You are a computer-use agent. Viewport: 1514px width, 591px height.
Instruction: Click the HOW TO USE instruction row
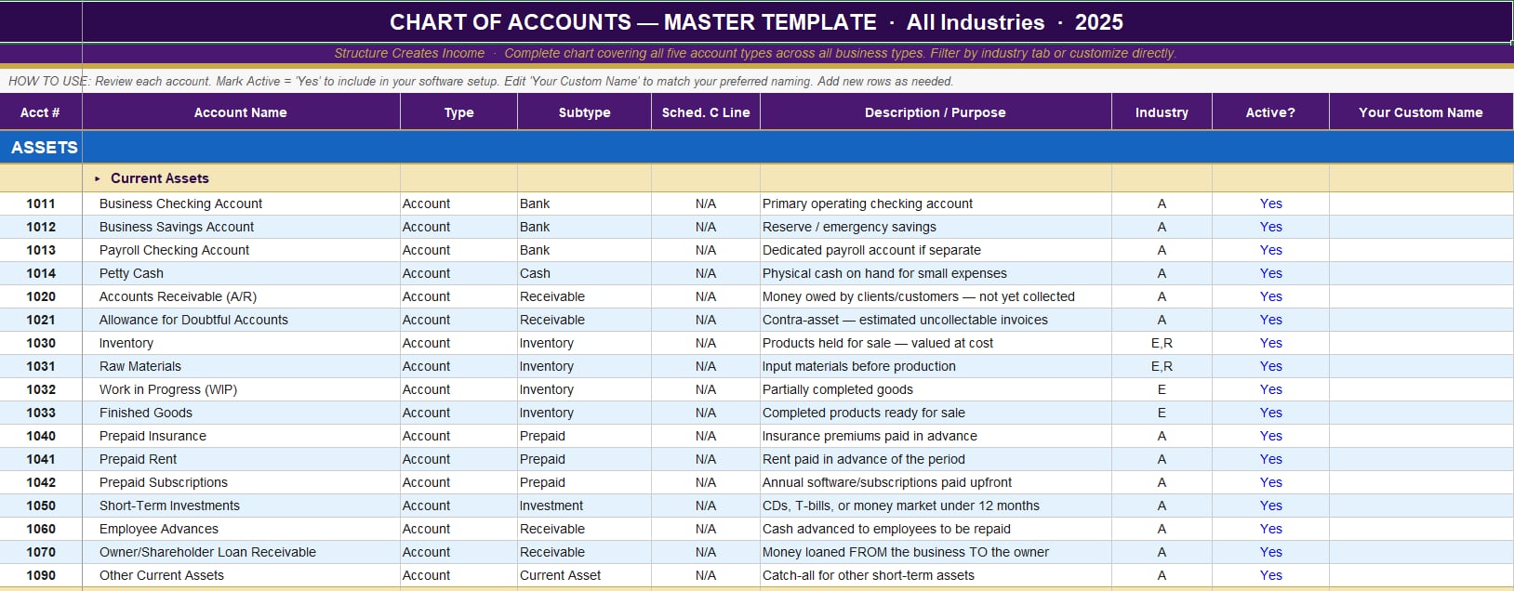click(x=756, y=81)
